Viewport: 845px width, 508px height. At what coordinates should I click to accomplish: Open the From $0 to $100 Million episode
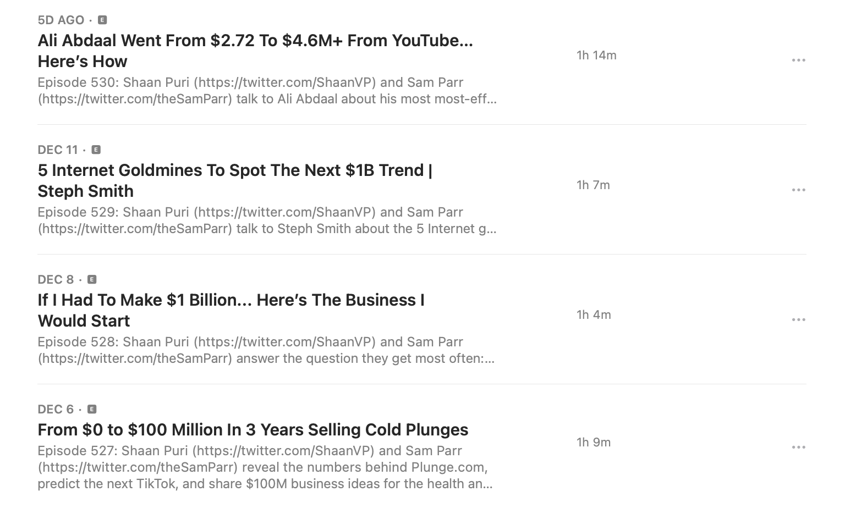[253, 429]
